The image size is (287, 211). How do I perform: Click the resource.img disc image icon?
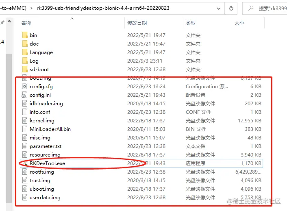click(25, 154)
